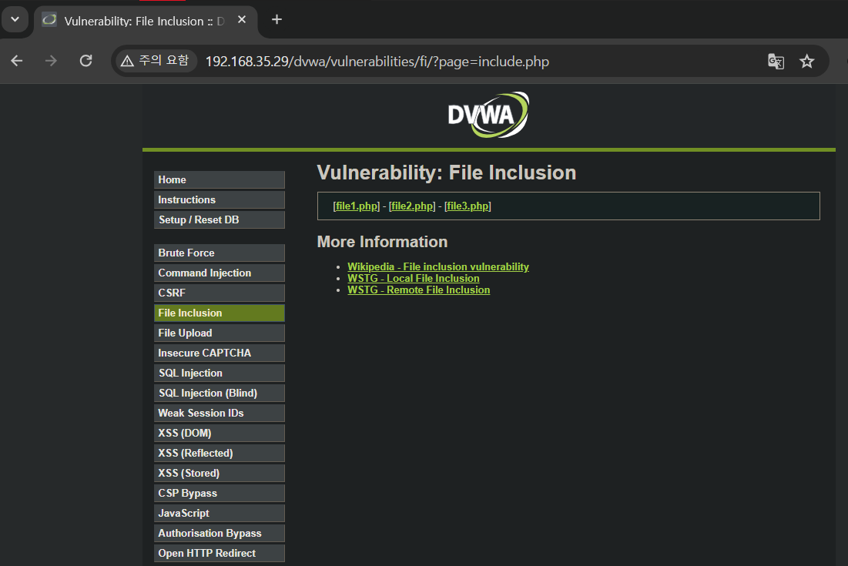The image size is (848, 566).
Task: Close the File Inclusion browser tab
Action: tap(242, 19)
